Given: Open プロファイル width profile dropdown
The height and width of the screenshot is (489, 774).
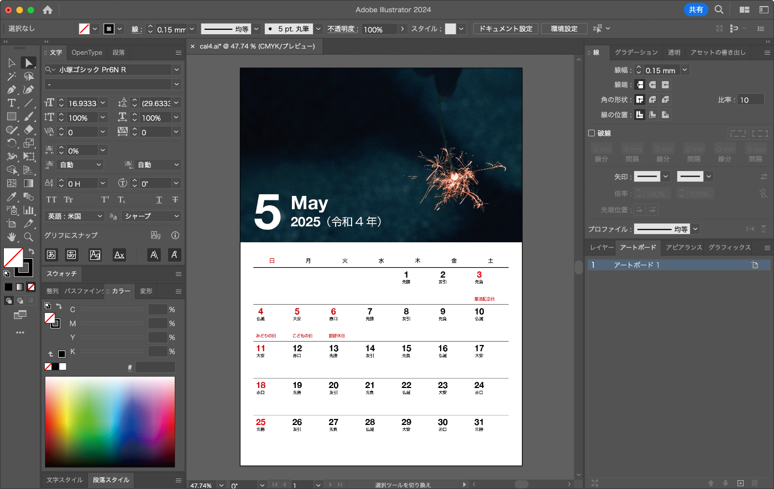Looking at the screenshot, I should (695, 228).
